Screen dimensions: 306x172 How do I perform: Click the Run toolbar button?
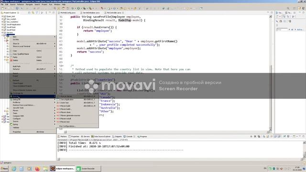(78, 9)
